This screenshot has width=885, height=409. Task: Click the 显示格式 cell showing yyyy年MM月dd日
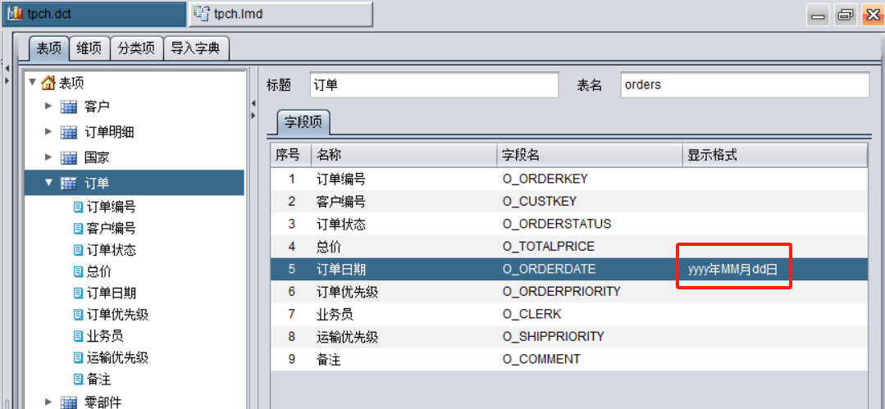coord(732,269)
